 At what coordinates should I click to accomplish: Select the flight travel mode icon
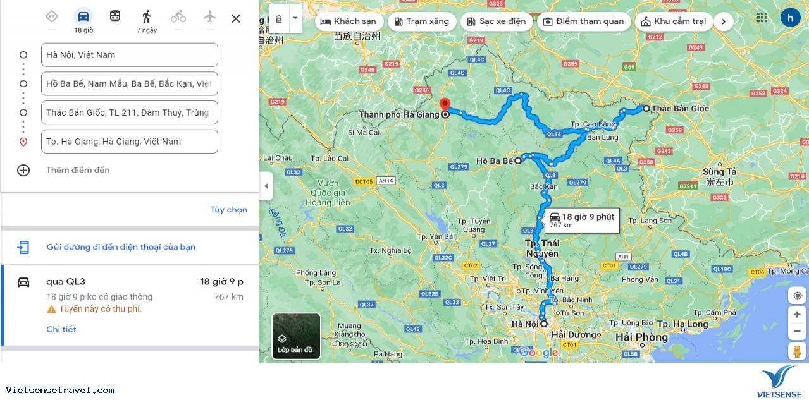click(210, 17)
